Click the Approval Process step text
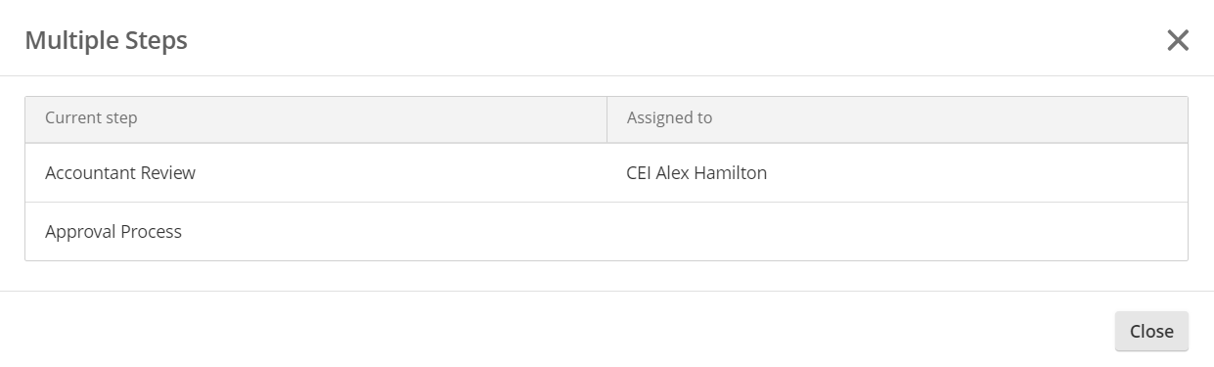This screenshot has height=367, width=1214. [x=113, y=232]
